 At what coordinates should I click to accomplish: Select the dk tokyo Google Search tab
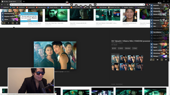pyautogui.click(x=11, y=2)
